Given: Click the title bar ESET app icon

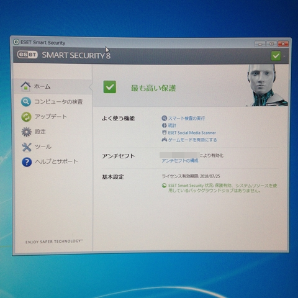Looking at the screenshot, I should pos(16,42).
